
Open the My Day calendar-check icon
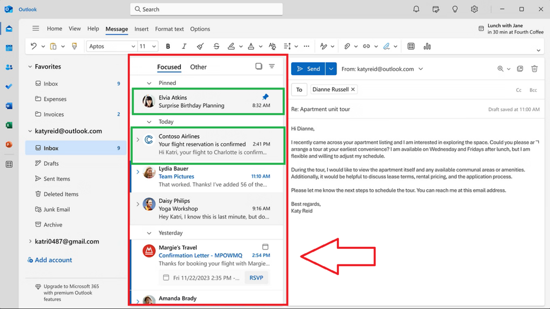coord(436,10)
